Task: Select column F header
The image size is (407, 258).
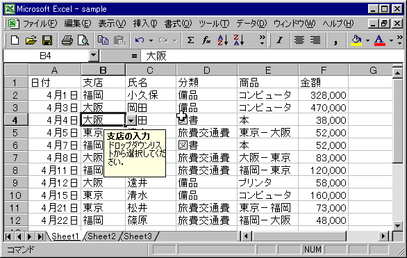Action: [323, 70]
